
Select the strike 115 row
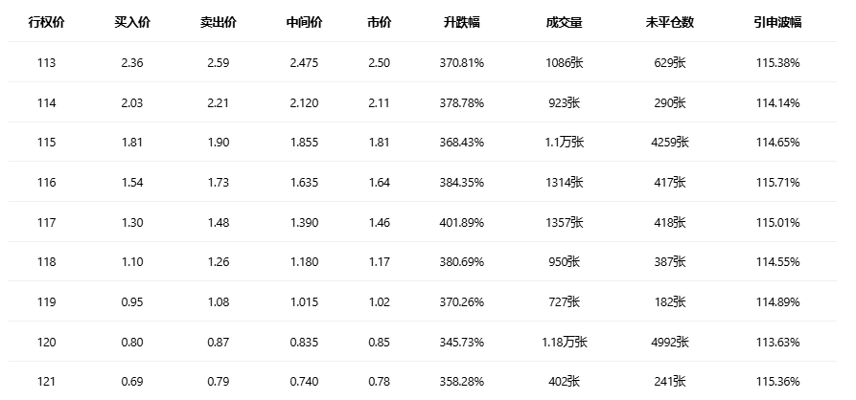46,143
